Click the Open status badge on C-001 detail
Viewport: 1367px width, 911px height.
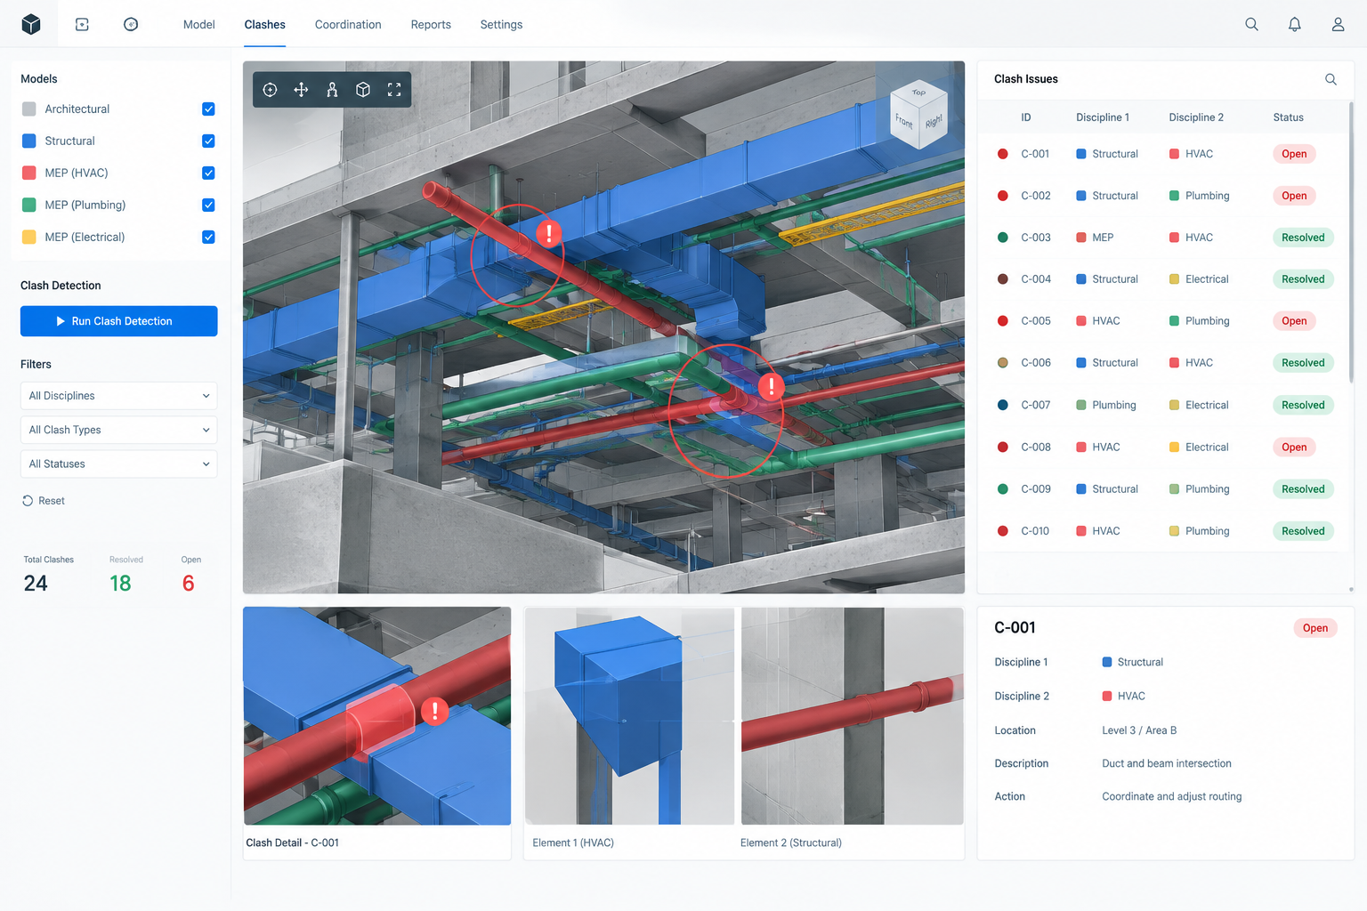(x=1314, y=628)
